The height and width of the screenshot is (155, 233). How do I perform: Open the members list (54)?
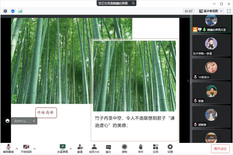[x=94, y=147]
